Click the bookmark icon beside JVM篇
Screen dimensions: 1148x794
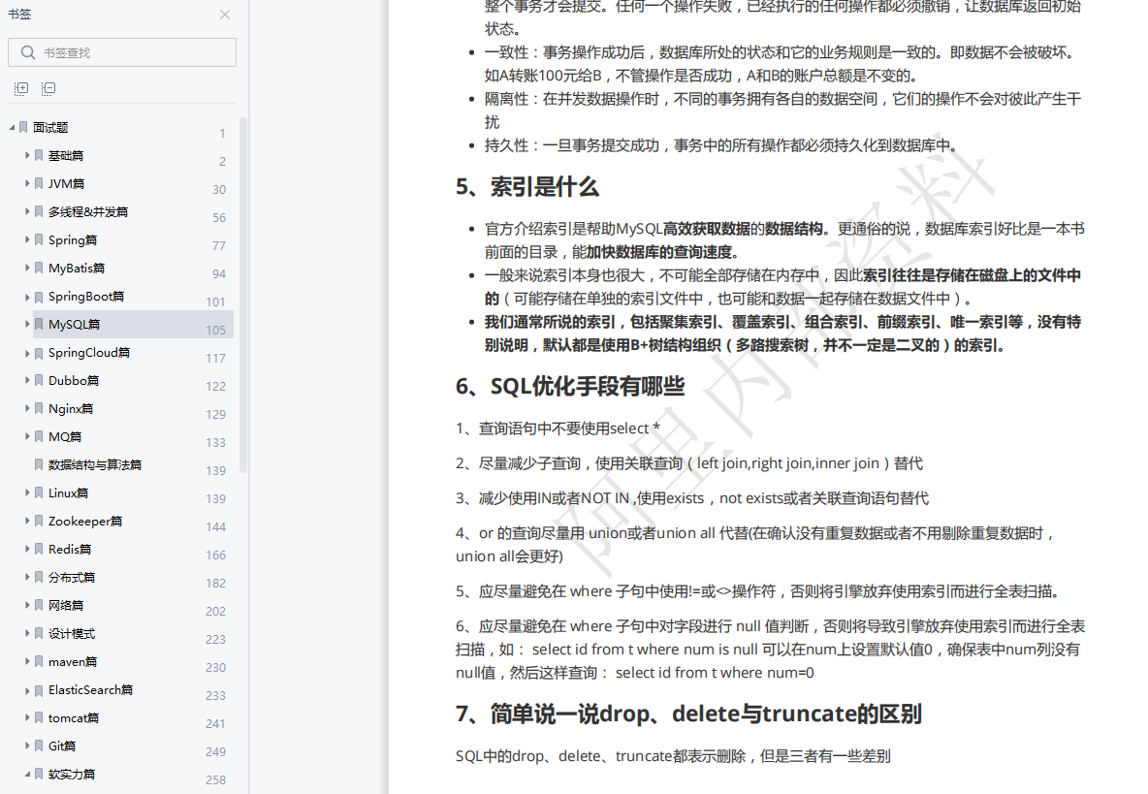click(x=39, y=183)
